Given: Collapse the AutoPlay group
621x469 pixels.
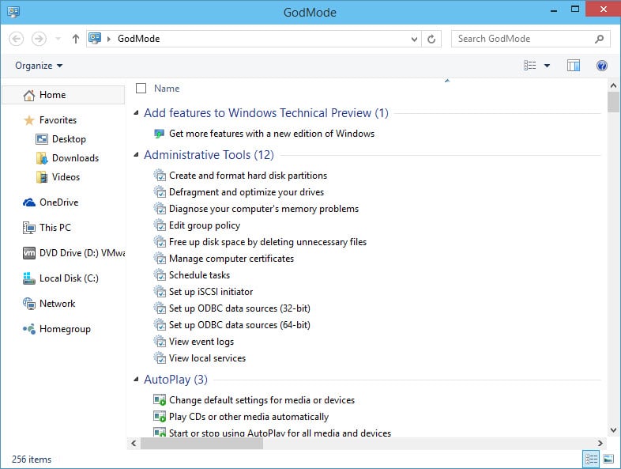Looking at the screenshot, I should pos(136,380).
